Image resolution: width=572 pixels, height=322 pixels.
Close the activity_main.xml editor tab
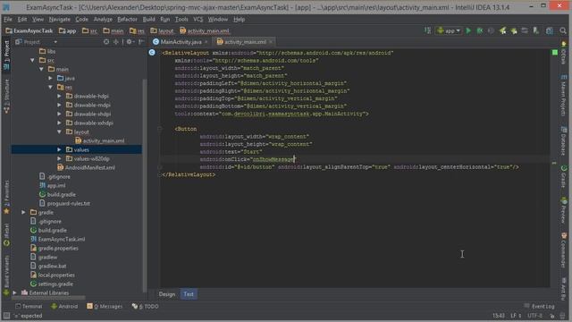271,42
